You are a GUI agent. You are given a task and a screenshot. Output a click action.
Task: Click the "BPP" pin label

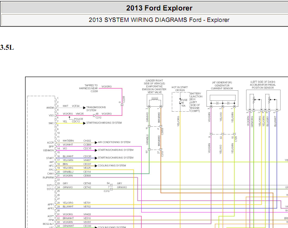click(x=51, y=147)
